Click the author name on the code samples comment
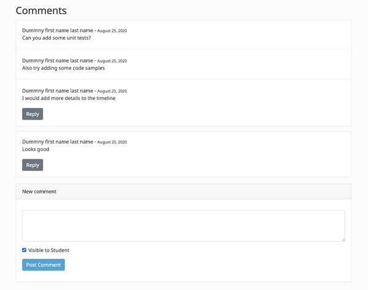Viewport: 368px width, 290px height. pyautogui.click(x=57, y=60)
